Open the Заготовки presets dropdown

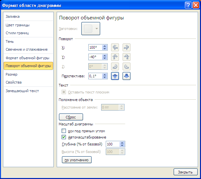91,29
